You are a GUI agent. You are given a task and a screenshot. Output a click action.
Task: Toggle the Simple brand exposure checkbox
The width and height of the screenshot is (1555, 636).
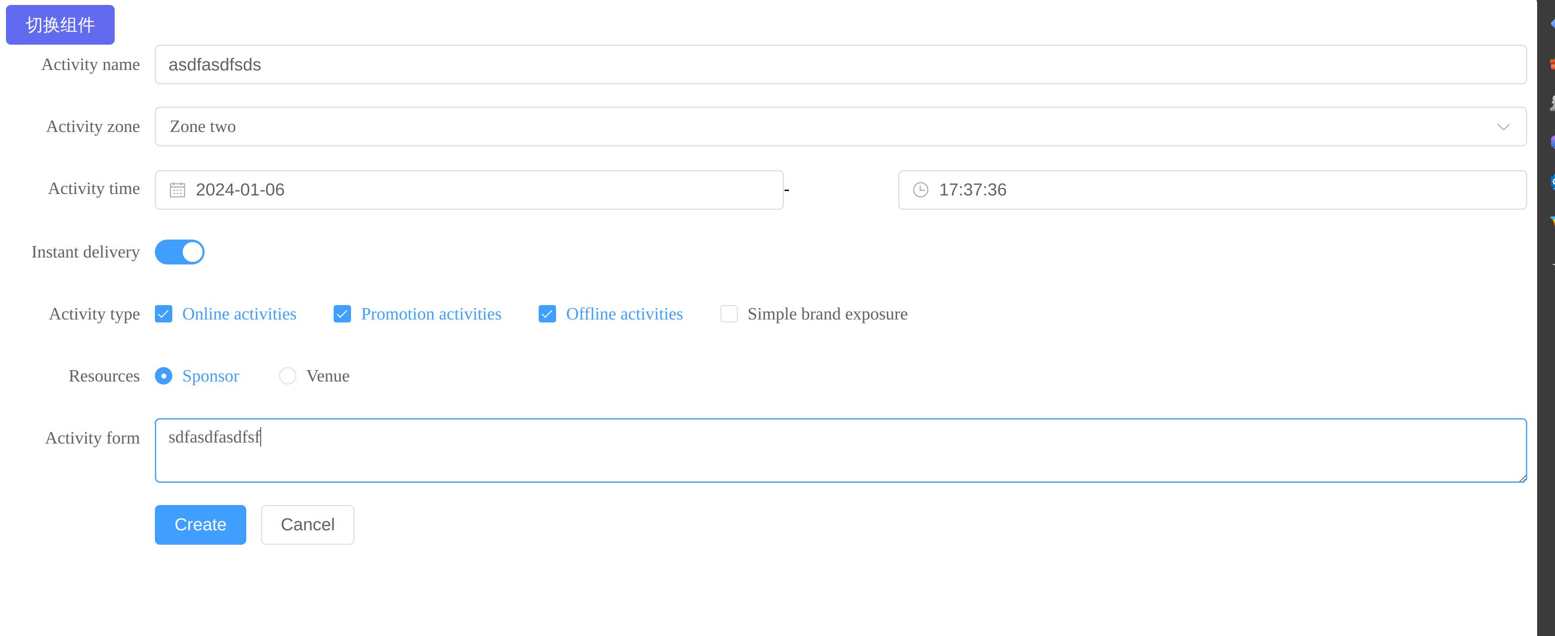point(729,314)
